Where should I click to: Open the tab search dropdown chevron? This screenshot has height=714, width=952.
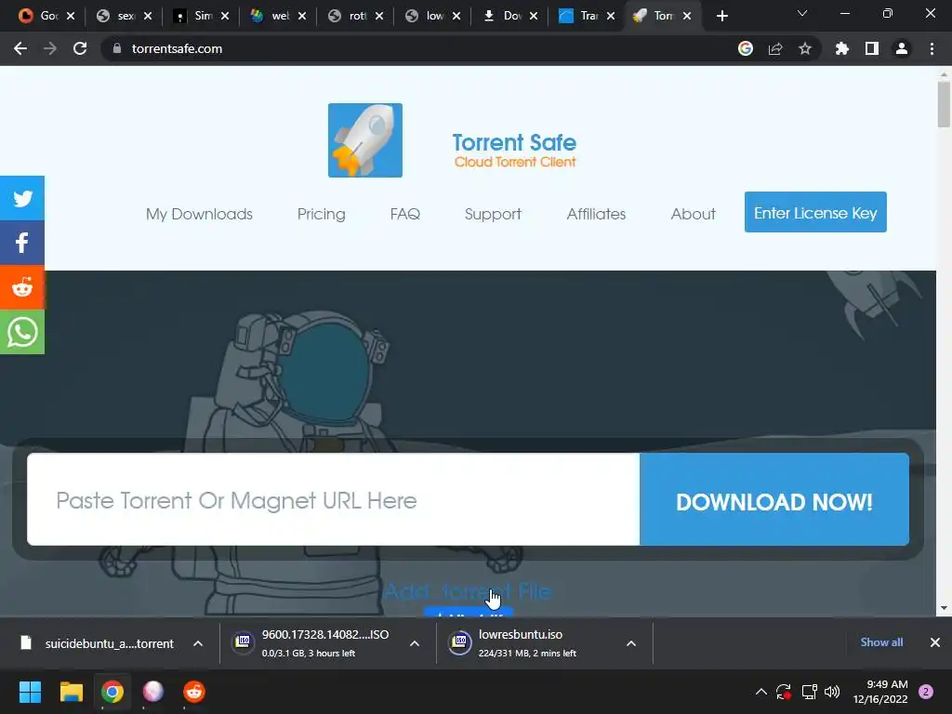(802, 13)
